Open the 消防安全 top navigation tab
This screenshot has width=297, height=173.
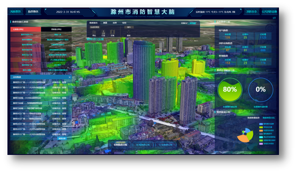[x=252, y=11]
